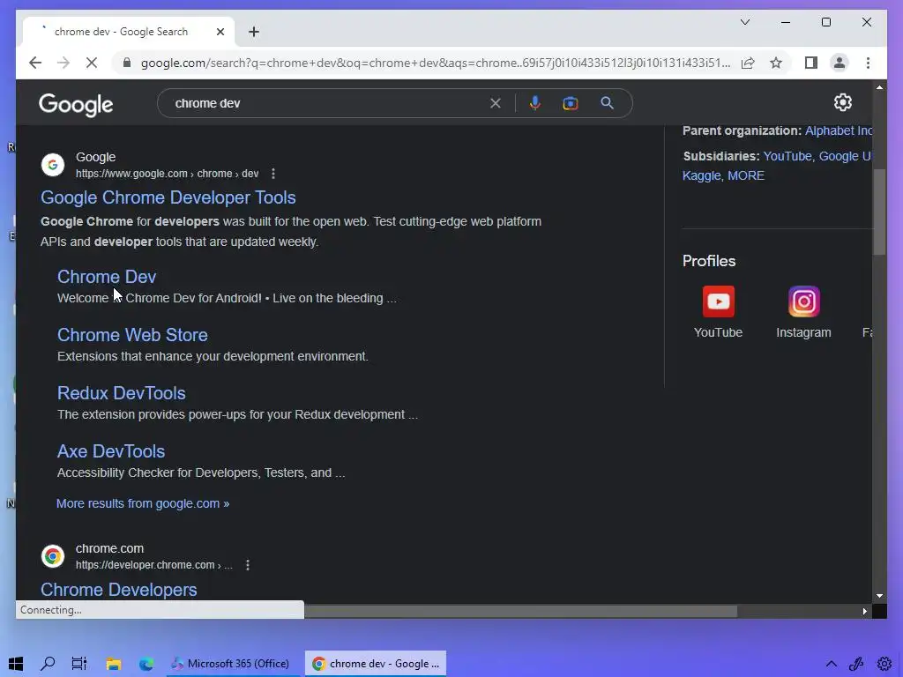Clear the search box text

tap(496, 103)
